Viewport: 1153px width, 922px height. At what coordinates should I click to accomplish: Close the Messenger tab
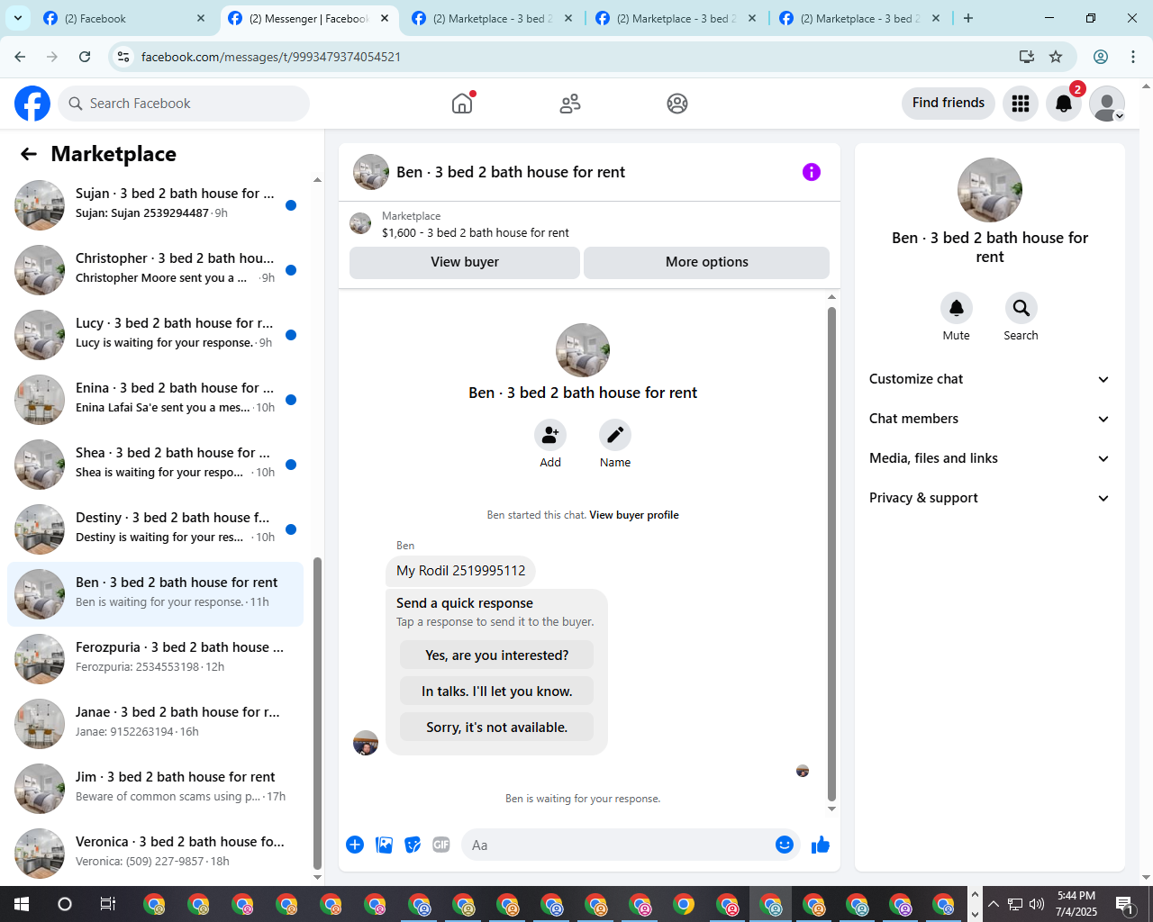(x=385, y=18)
